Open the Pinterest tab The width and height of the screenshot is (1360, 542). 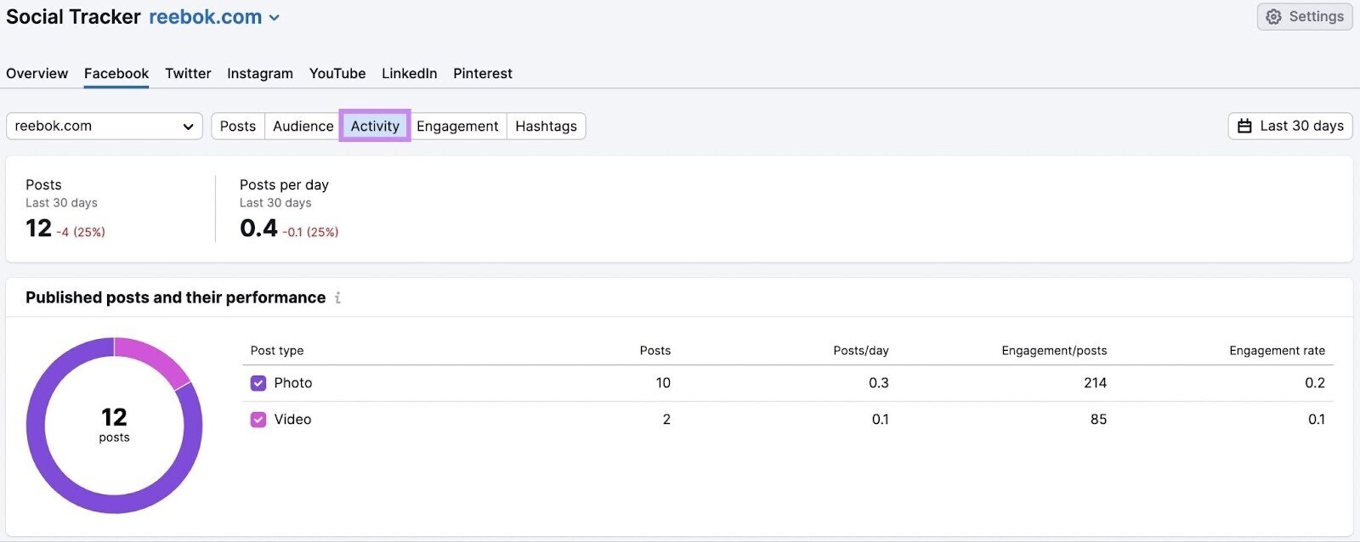tap(482, 73)
